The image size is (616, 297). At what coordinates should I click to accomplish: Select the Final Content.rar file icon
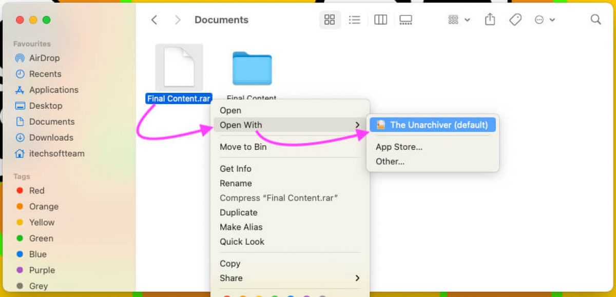[x=179, y=67]
